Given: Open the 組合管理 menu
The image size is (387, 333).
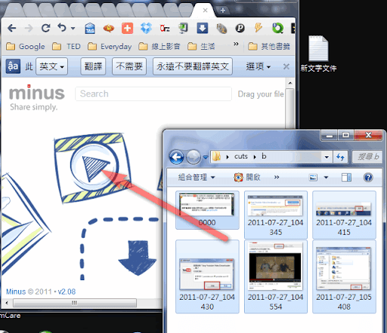Looking at the screenshot, I should click(x=197, y=177).
